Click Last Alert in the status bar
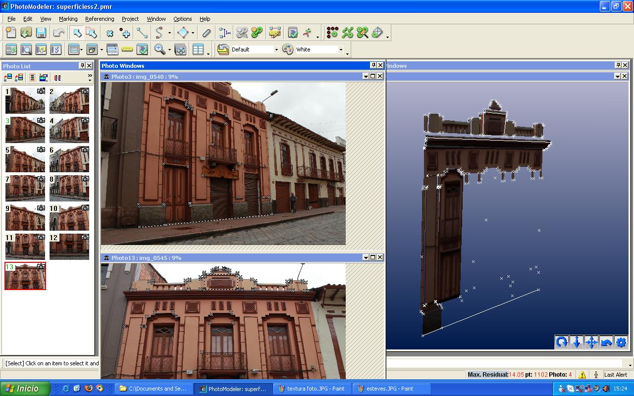 (x=615, y=375)
